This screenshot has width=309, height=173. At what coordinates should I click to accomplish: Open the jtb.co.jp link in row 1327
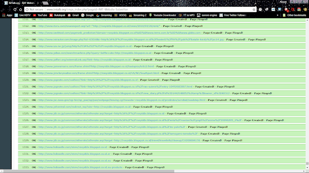tap(112, 127)
